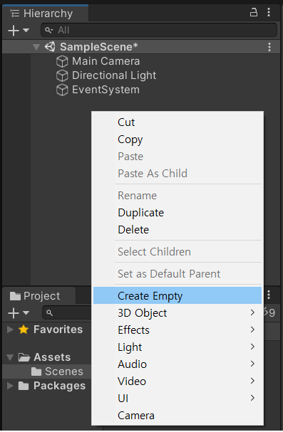Click the plus create button in Project
Image resolution: width=283 pixels, height=432 pixels.
14,313
